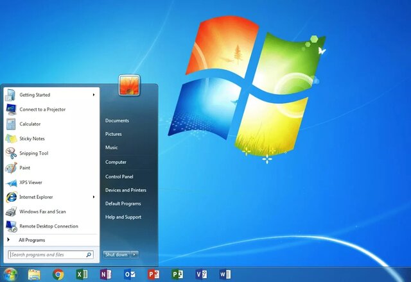Click the Sticky Notes icon

[11, 139]
